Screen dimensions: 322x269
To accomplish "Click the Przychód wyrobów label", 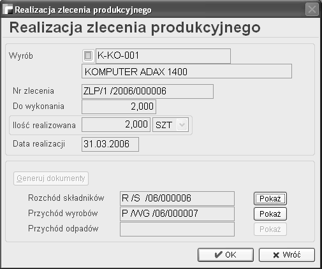I will coord(63,213).
